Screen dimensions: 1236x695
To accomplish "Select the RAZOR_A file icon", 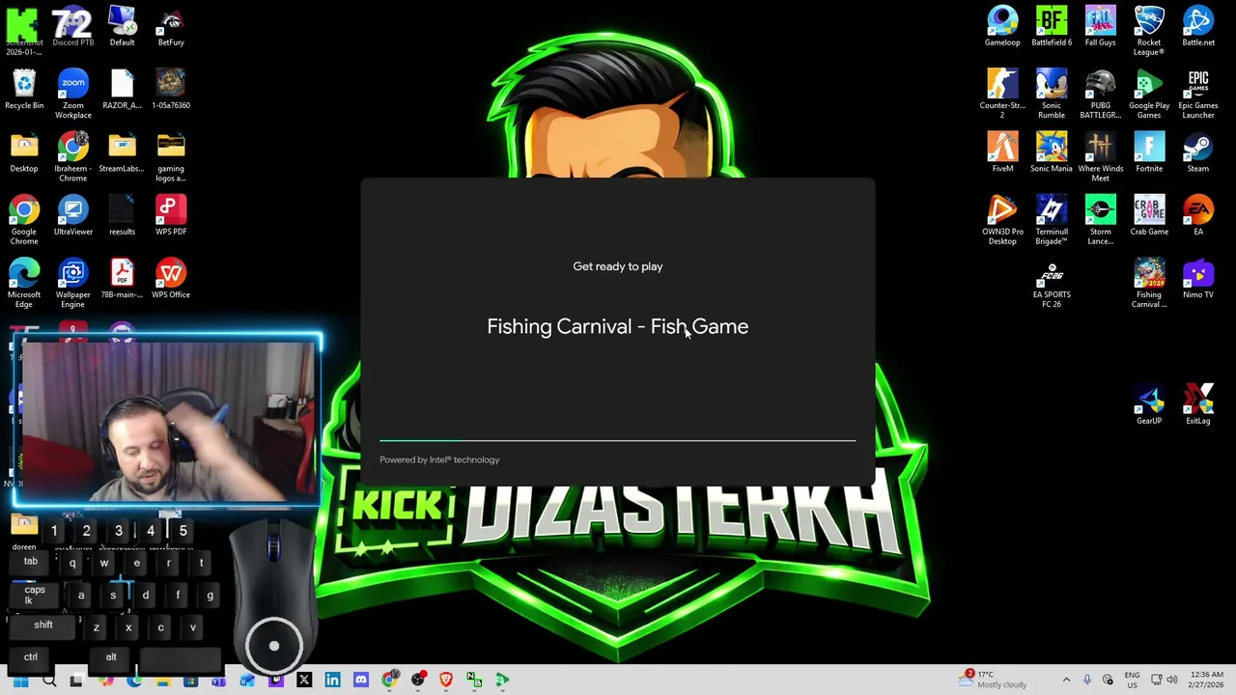I will 122,89.
